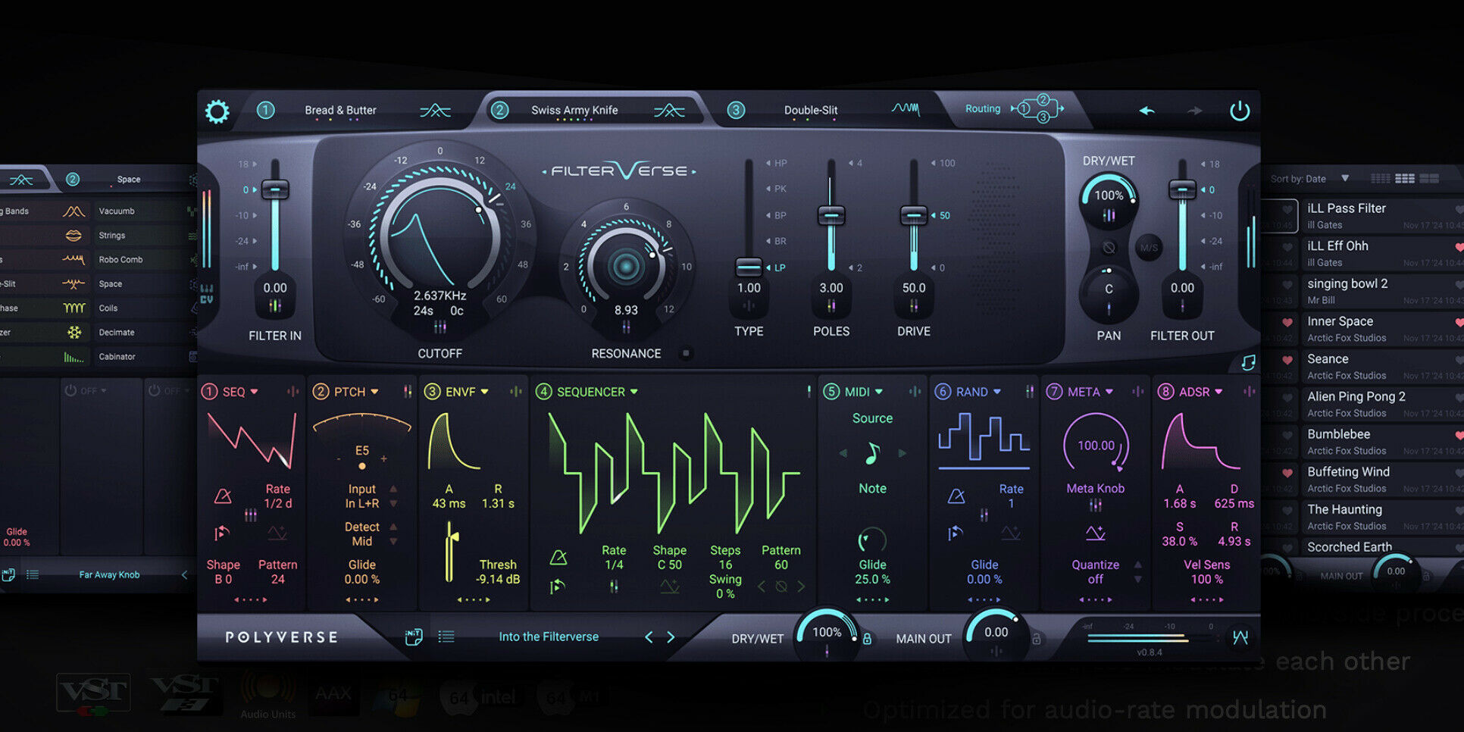Open the RAND modulator type dropdown
Viewport: 1464px width, 732px height.
997,392
